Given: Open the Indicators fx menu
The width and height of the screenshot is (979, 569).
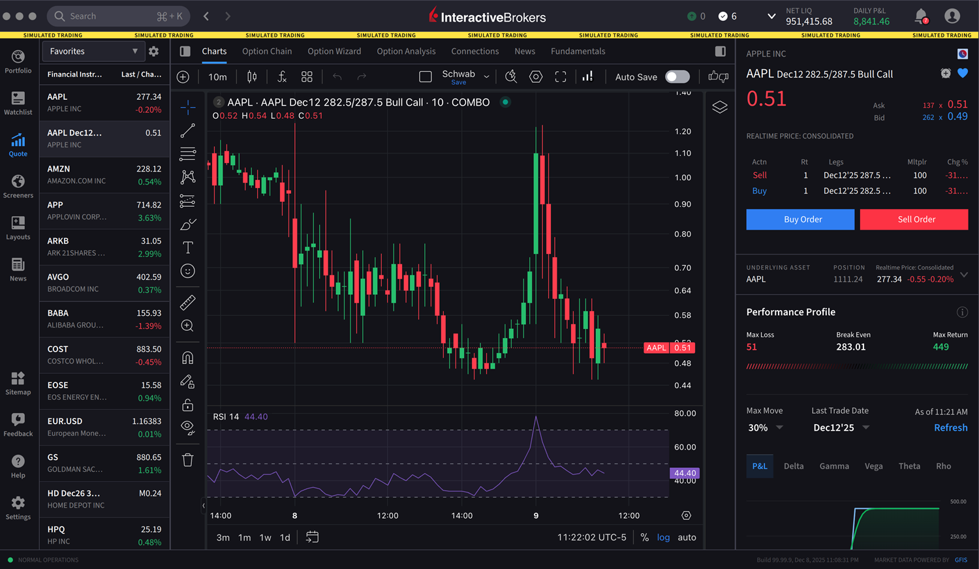Looking at the screenshot, I should [282, 77].
